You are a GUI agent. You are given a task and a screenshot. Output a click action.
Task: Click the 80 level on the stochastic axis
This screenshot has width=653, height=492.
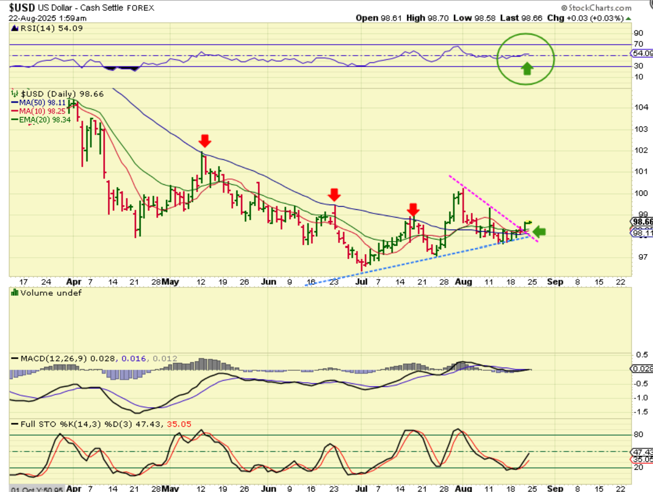pyautogui.click(x=639, y=435)
